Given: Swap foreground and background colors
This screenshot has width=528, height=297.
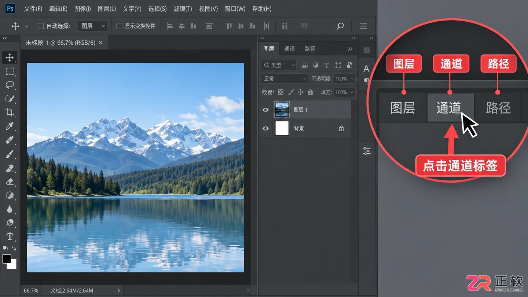Looking at the screenshot, I should point(14,249).
